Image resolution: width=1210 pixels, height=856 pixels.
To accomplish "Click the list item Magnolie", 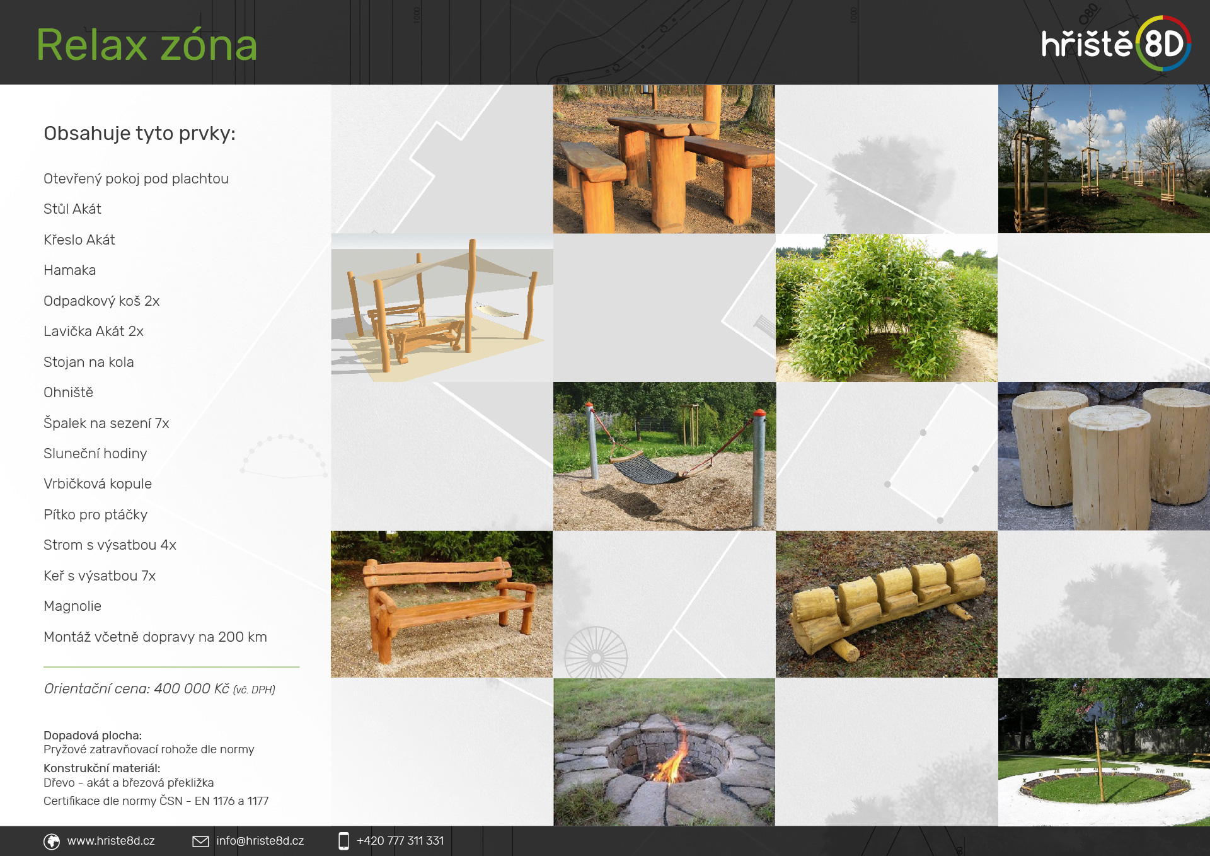I will tap(72, 606).
